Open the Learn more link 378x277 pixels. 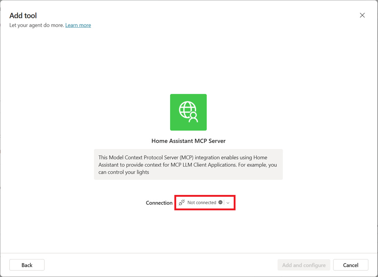click(x=78, y=25)
